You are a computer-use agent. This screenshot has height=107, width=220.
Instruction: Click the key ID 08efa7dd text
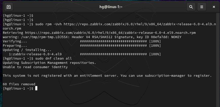tap(154, 37)
